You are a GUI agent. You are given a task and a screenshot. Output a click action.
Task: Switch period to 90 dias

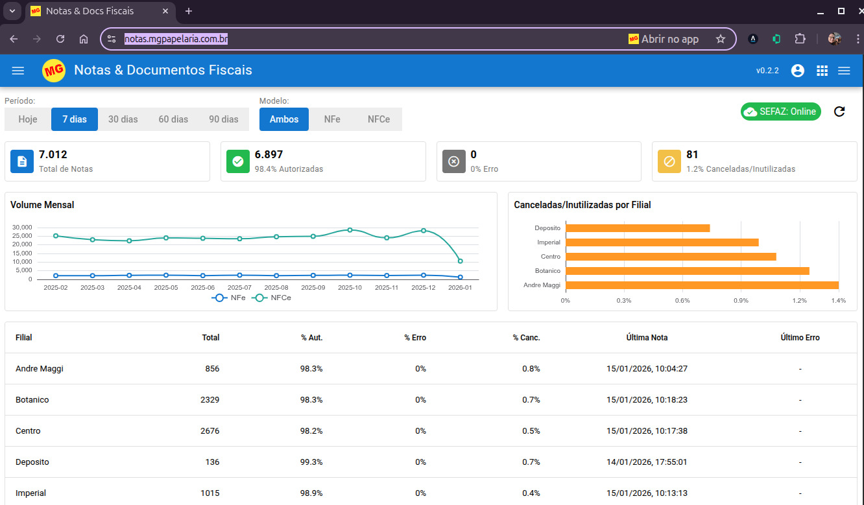(x=224, y=119)
